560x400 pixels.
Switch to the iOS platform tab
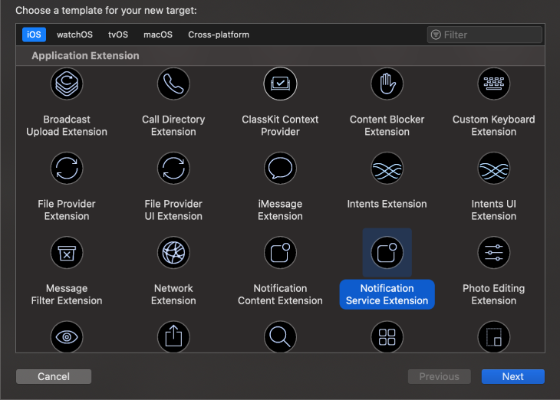click(x=34, y=34)
